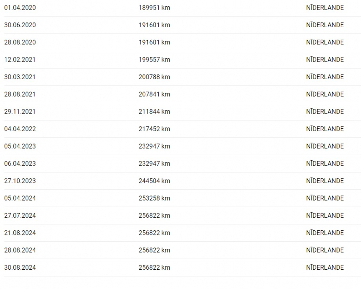Select the date 28.08.2021
361x289 pixels.
(x=20, y=94)
